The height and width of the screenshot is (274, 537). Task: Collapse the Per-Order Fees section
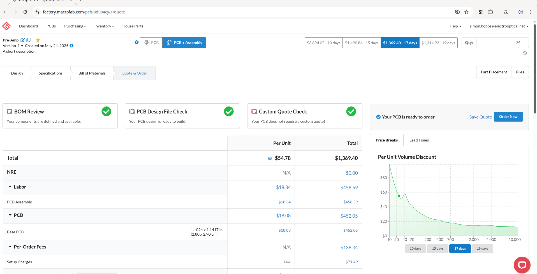click(x=10, y=247)
